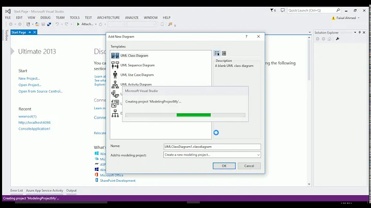Open the Output tab
The height and width of the screenshot is (208, 371).
coord(71,190)
